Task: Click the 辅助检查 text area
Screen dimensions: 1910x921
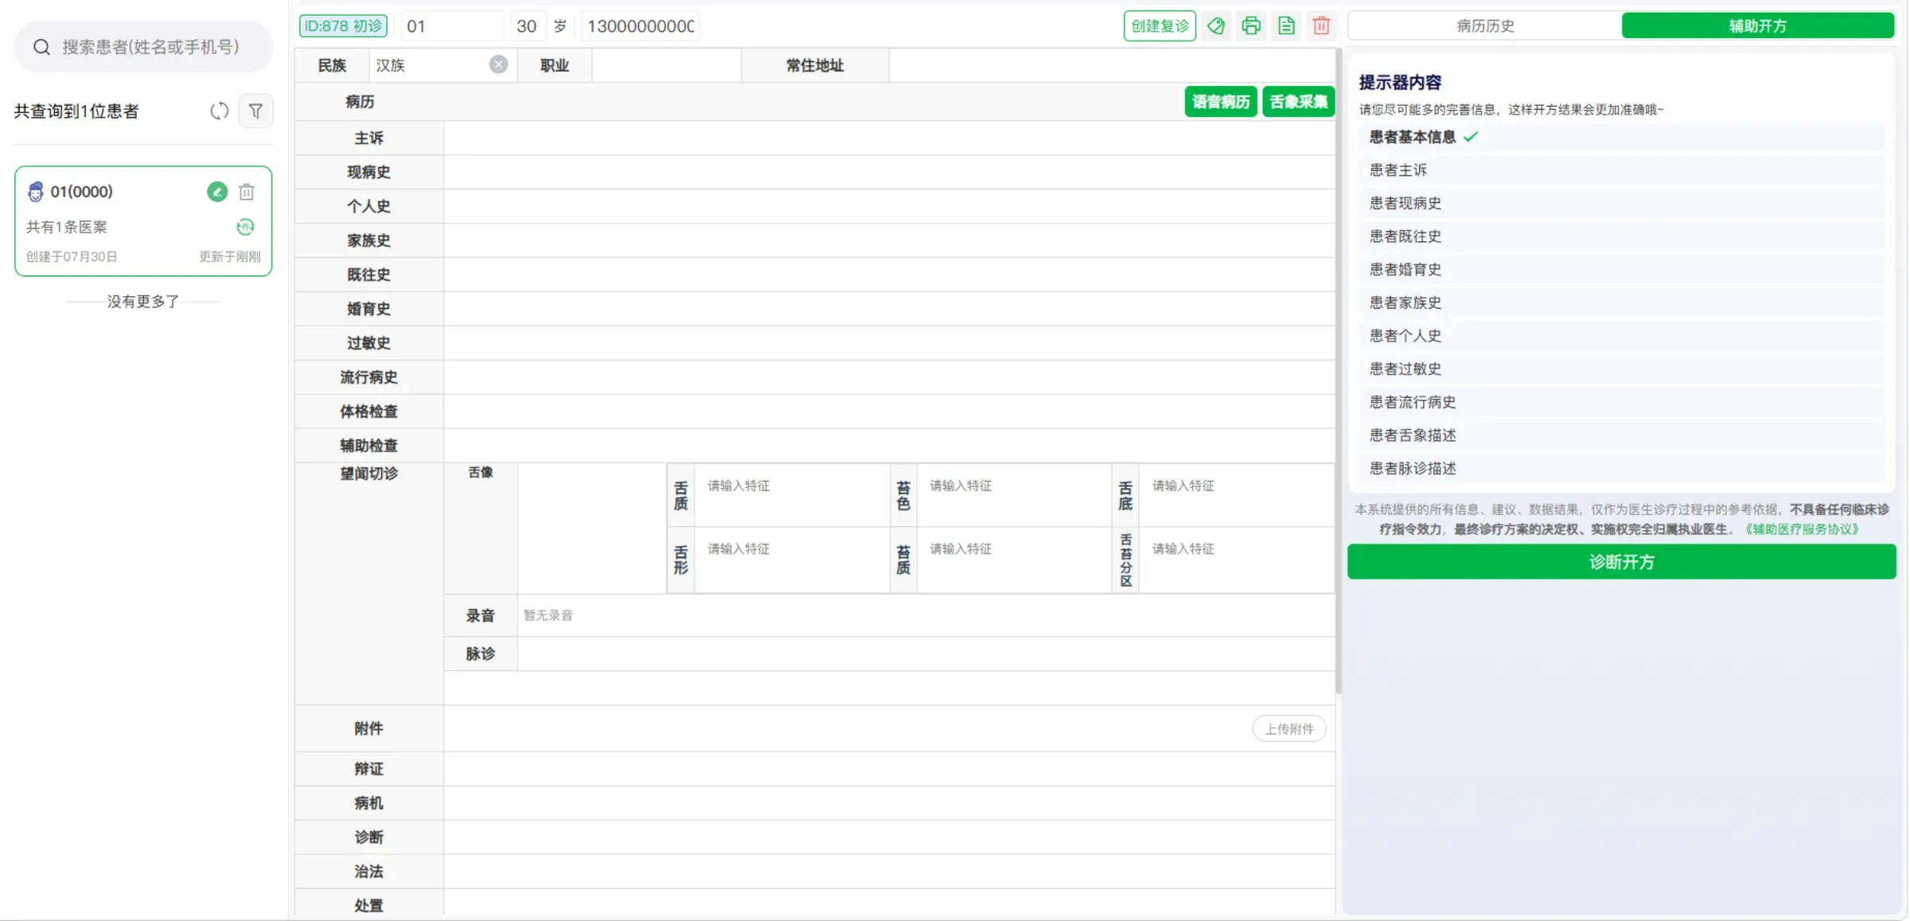Action: point(889,446)
